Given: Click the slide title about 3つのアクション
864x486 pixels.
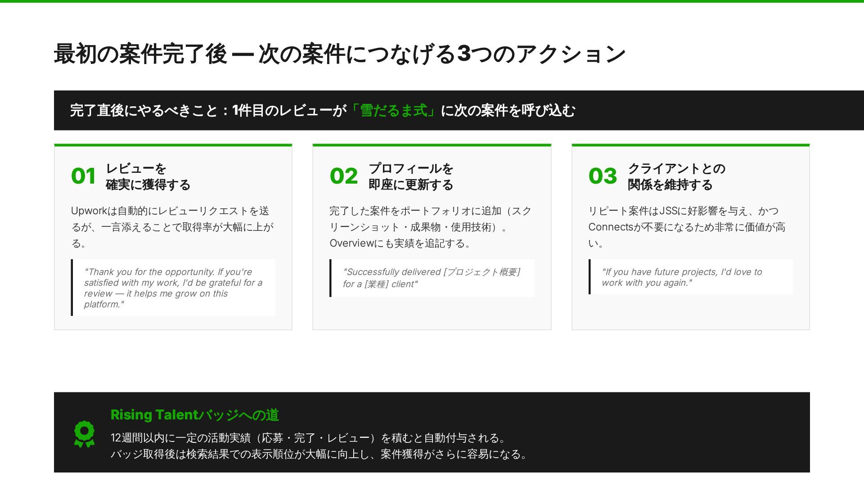Looking at the screenshot, I should [x=339, y=54].
